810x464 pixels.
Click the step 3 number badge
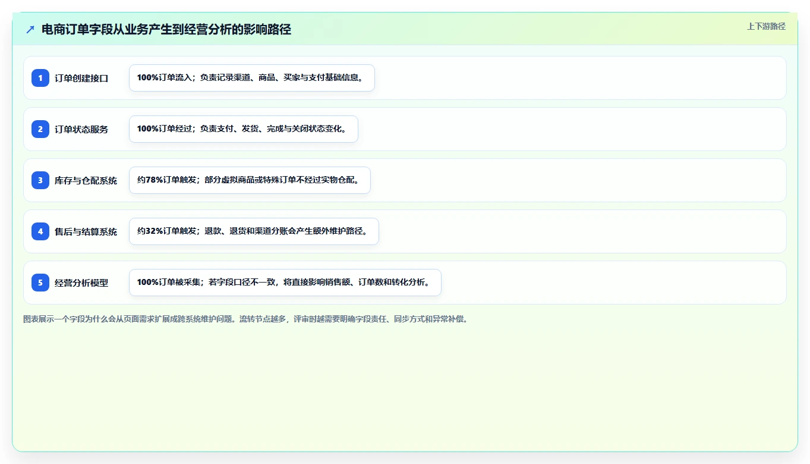click(40, 180)
